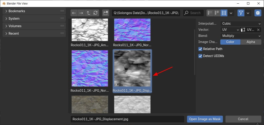The height and width of the screenshot is (125, 264).
Task: Refresh the file list
Action: [x=95, y=13]
